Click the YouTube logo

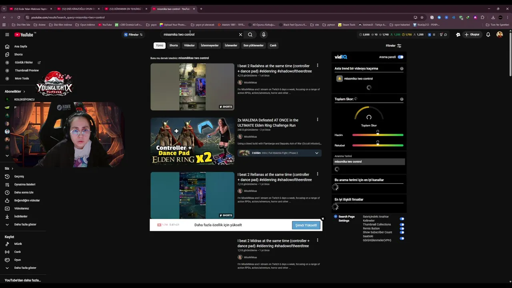[24, 35]
